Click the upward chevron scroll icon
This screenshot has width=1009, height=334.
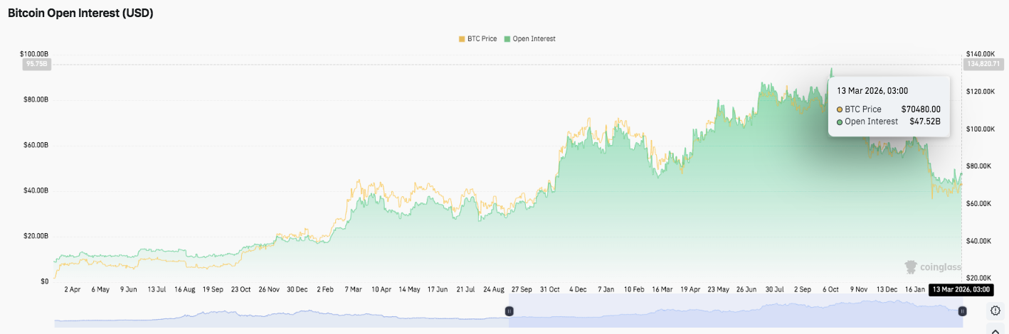pos(995,329)
